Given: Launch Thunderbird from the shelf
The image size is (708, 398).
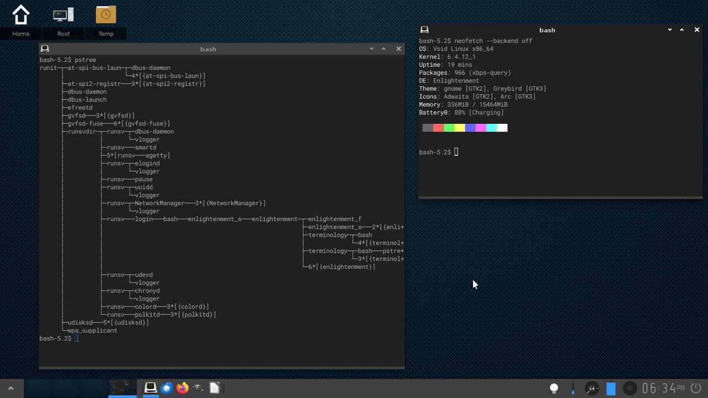Looking at the screenshot, I should point(166,388).
